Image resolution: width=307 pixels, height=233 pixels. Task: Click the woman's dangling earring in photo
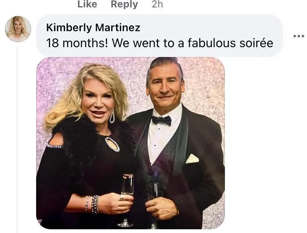click(x=112, y=117)
